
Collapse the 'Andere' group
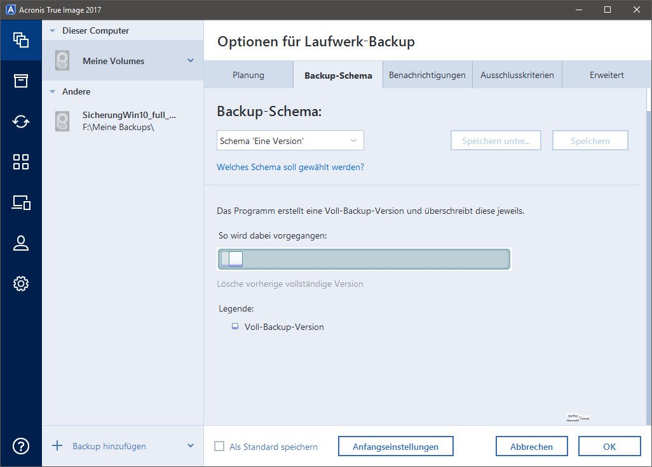[x=52, y=91]
